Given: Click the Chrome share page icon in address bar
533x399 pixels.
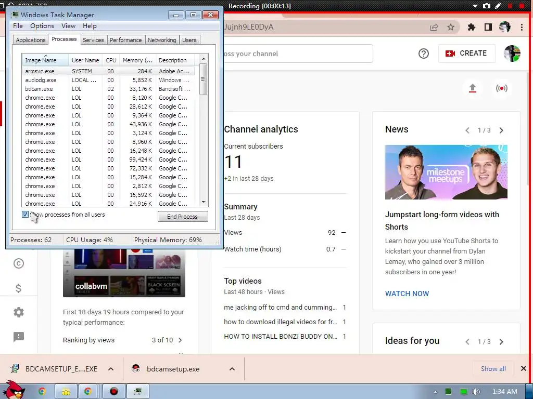Looking at the screenshot, I should tap(434, 27).
